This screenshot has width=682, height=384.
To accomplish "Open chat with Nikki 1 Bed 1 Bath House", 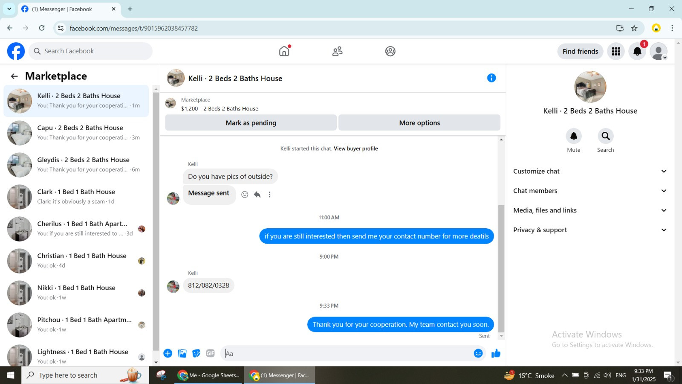I will (x=76, y=293).
